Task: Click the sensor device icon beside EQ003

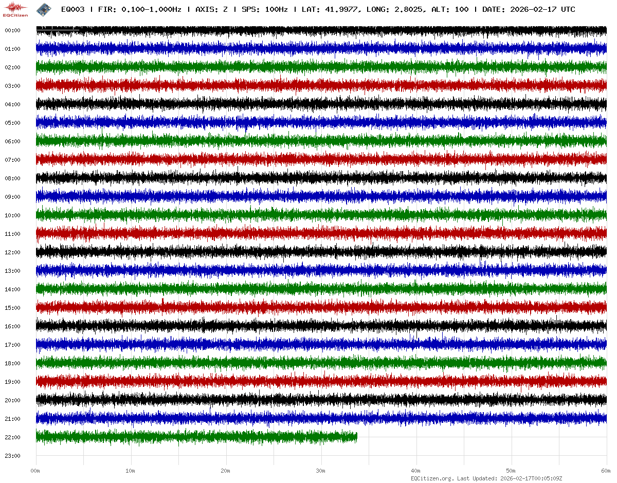Action: (43, 9)
